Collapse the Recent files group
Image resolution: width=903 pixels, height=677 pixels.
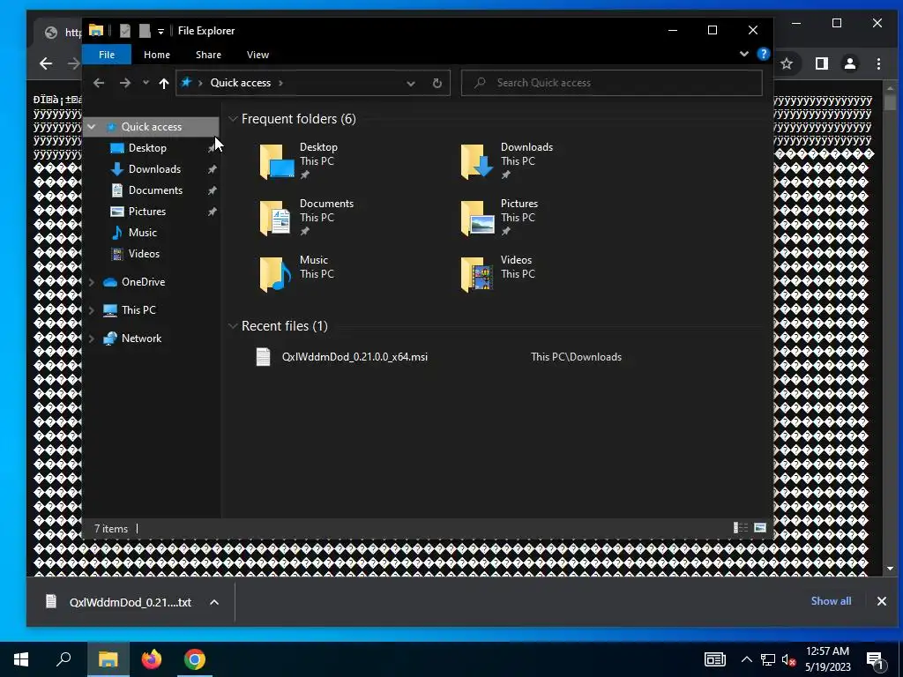[x=233, y=326]
